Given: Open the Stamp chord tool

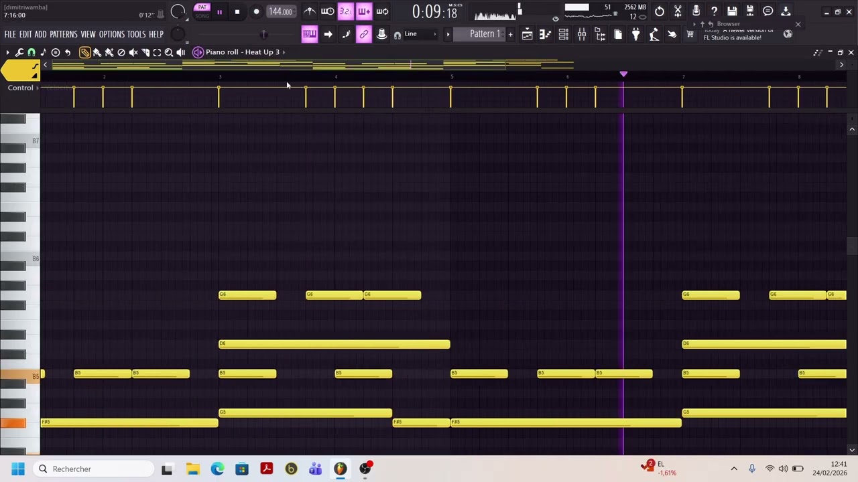Looking at the screenshot, I should pos(44,52).
